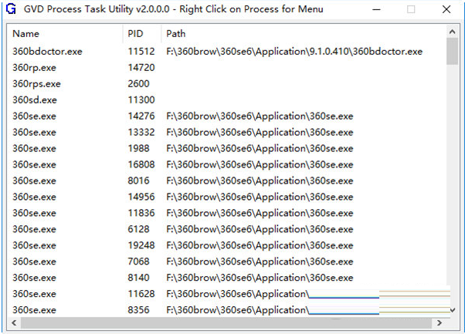The image size is (465, 334).
Task: Select 360se.exe row with PID 7068
Action: point(226,261)
